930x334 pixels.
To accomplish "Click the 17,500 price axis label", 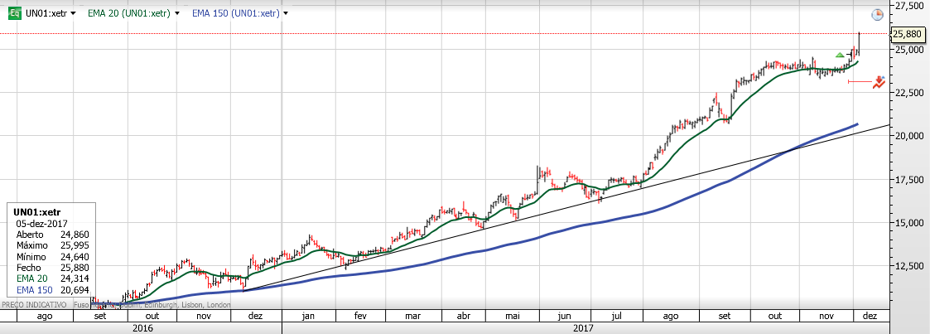I will tap(908, 179).
